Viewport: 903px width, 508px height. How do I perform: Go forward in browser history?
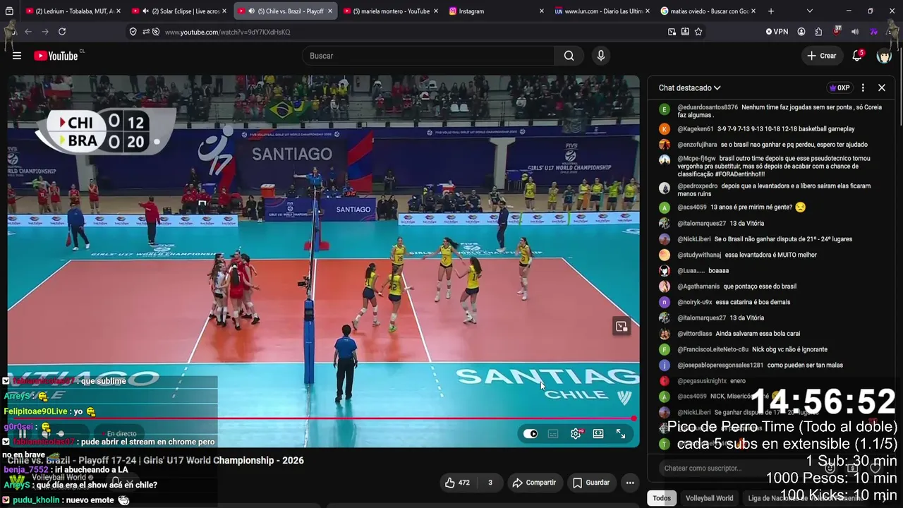click(45, 32)
